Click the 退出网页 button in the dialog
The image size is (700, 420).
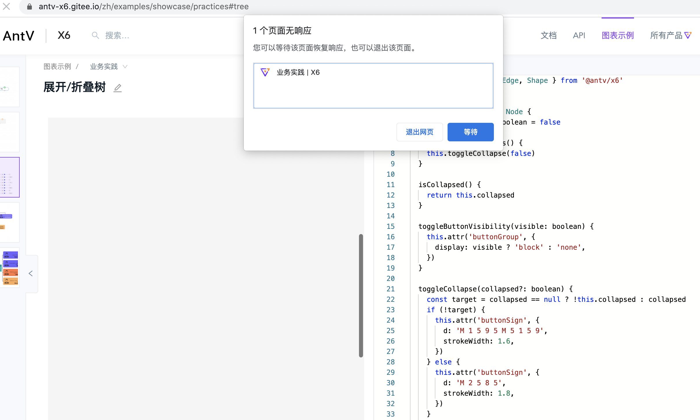[x=419, y=132]
